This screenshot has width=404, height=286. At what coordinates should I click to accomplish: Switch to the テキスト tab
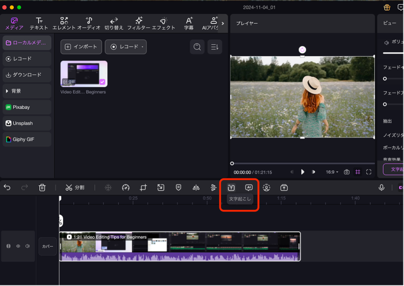39,24
